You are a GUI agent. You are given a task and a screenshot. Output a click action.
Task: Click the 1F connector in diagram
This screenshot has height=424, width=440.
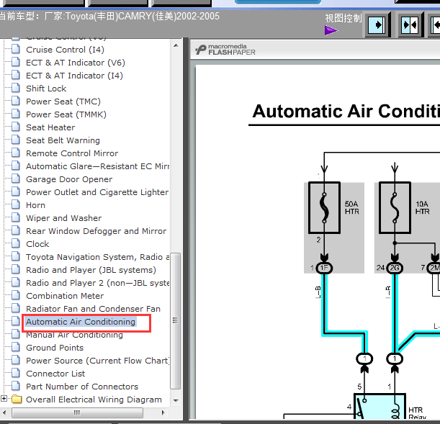pos(324,268)
